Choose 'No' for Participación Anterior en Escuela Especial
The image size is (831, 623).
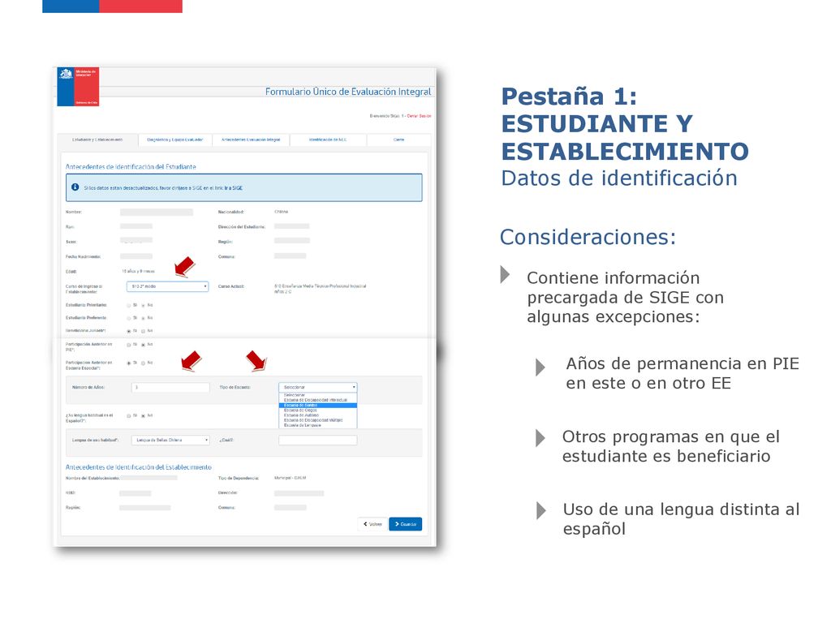[x=143, y=363]
